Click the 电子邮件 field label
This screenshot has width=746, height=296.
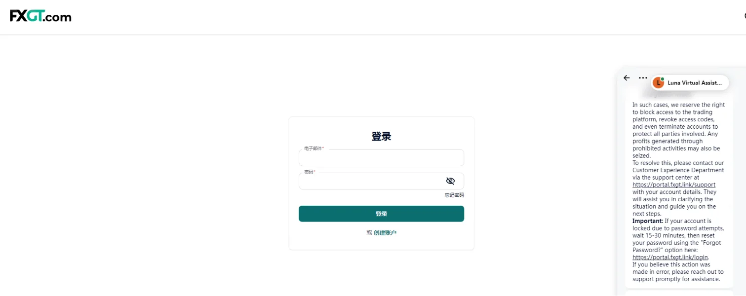tap(314, 148)
